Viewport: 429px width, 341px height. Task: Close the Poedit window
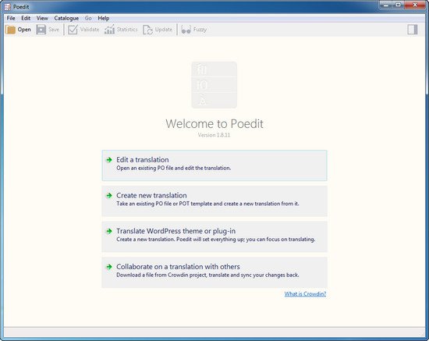pyautogui.click(x=414, y=5)
